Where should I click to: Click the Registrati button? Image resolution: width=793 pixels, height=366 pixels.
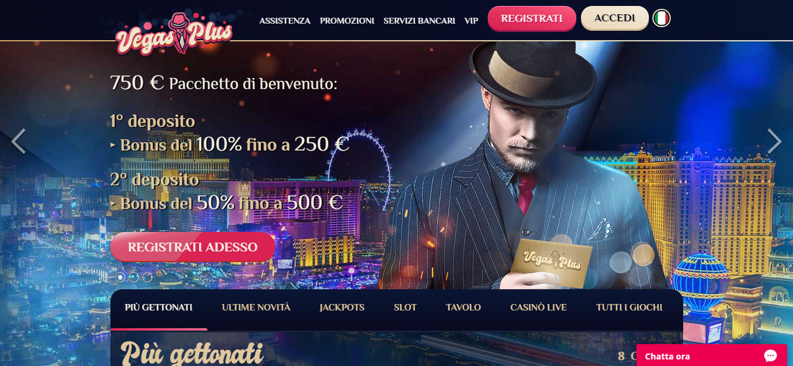[x=532, y=18]
